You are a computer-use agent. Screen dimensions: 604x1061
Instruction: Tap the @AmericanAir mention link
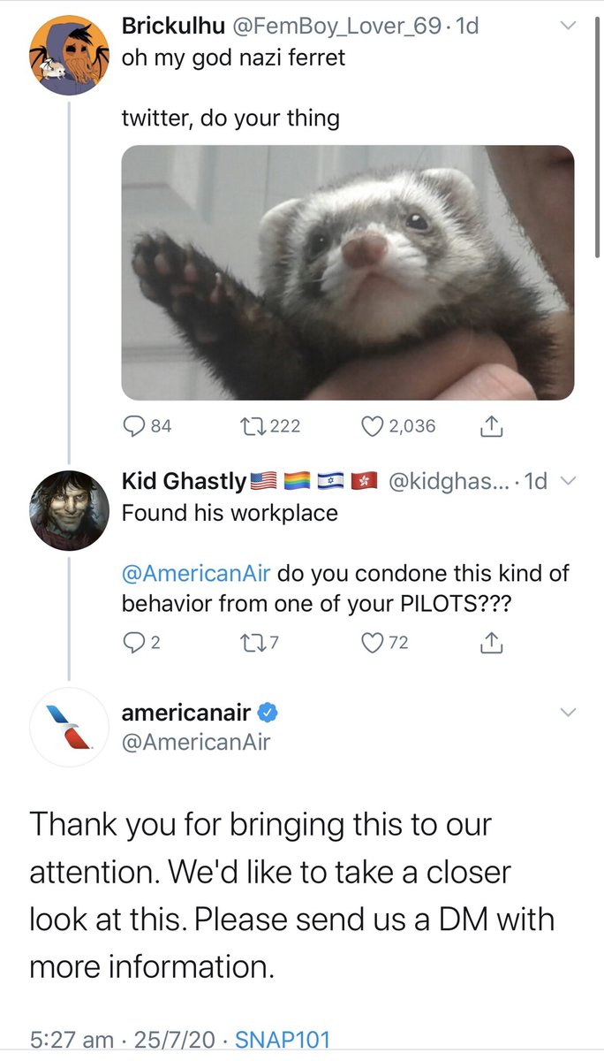(200, 573)
